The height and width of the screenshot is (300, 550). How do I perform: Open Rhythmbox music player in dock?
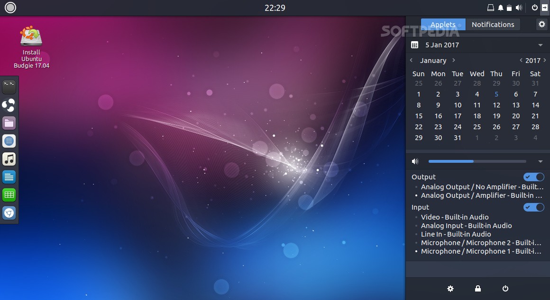(9, 159)
